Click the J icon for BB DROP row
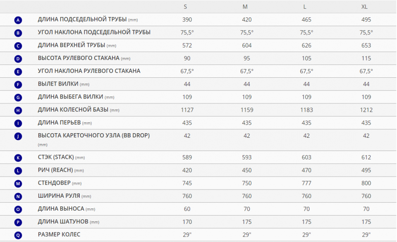Screen dimensions: 397x242 (x=18, y=136)
